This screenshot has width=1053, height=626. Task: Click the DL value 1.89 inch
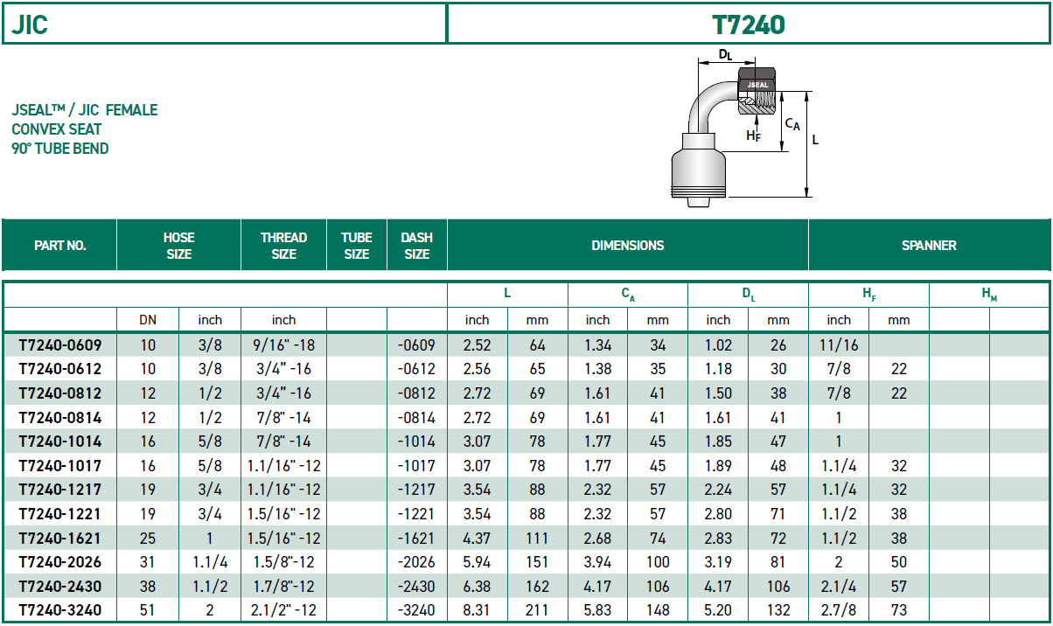coord(719,466)
